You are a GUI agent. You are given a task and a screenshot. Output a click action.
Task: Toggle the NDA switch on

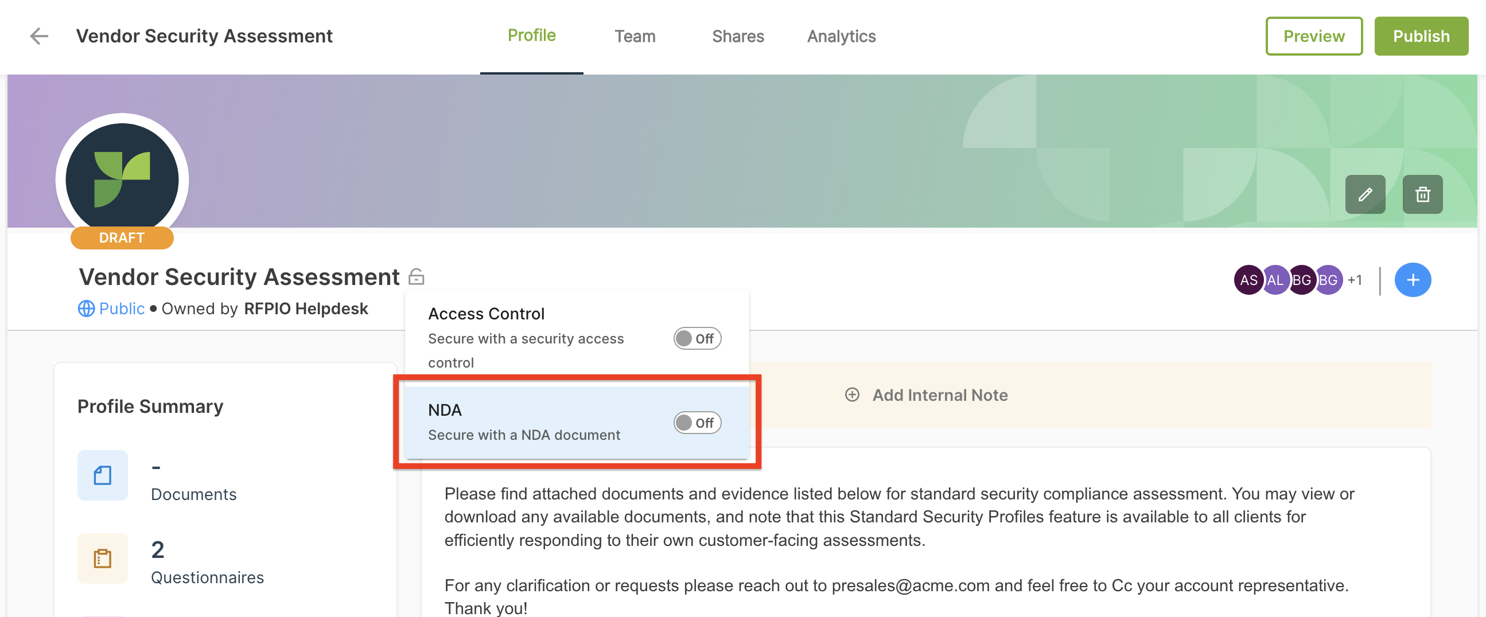697,423
